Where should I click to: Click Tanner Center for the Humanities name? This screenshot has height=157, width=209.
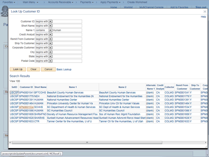coord(69,121)
